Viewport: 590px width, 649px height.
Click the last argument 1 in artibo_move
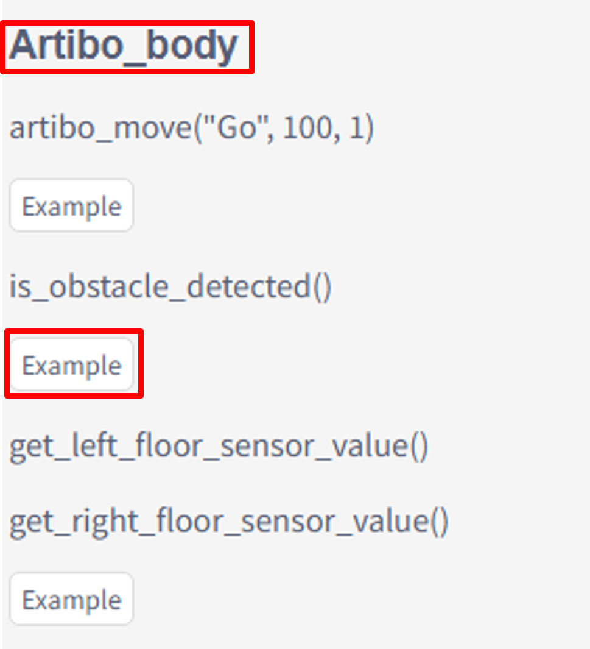pyautogui.click(x=356, y=129)
